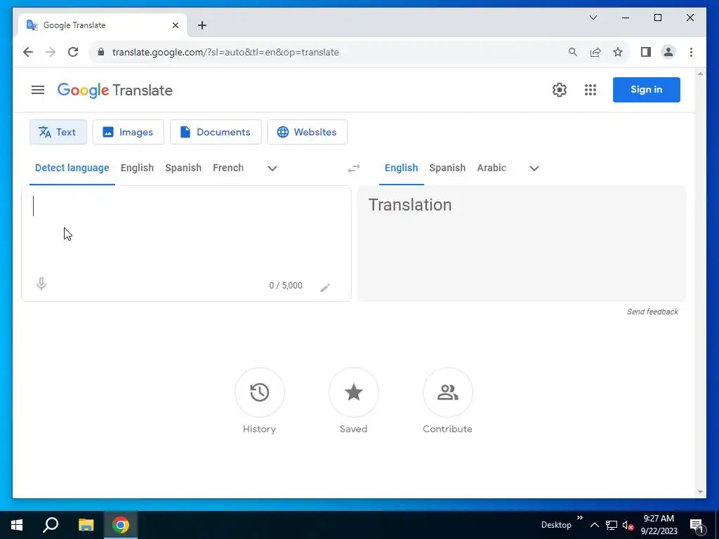Open the tab search chevron
This screenshot has height=539, width=719.
(593, 18)
